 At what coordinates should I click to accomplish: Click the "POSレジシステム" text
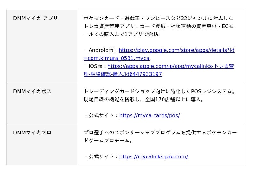(211, 92)
